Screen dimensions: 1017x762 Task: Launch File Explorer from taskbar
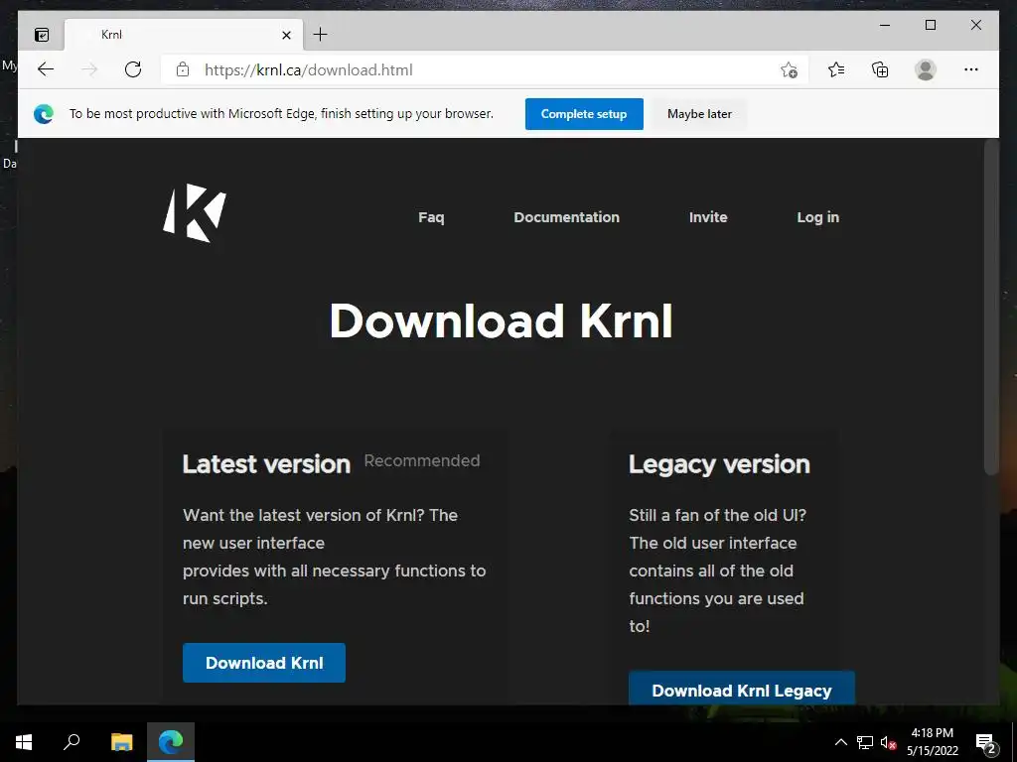click(x=121, y=741)
